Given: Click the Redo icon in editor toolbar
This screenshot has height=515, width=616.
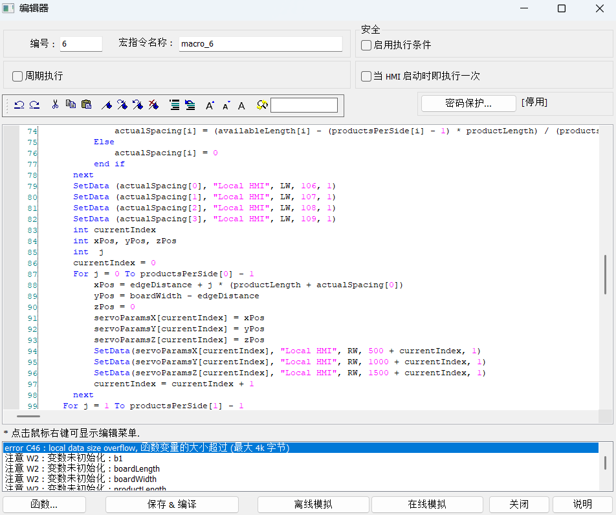Looking at the screenshot, I should point(34,105).
